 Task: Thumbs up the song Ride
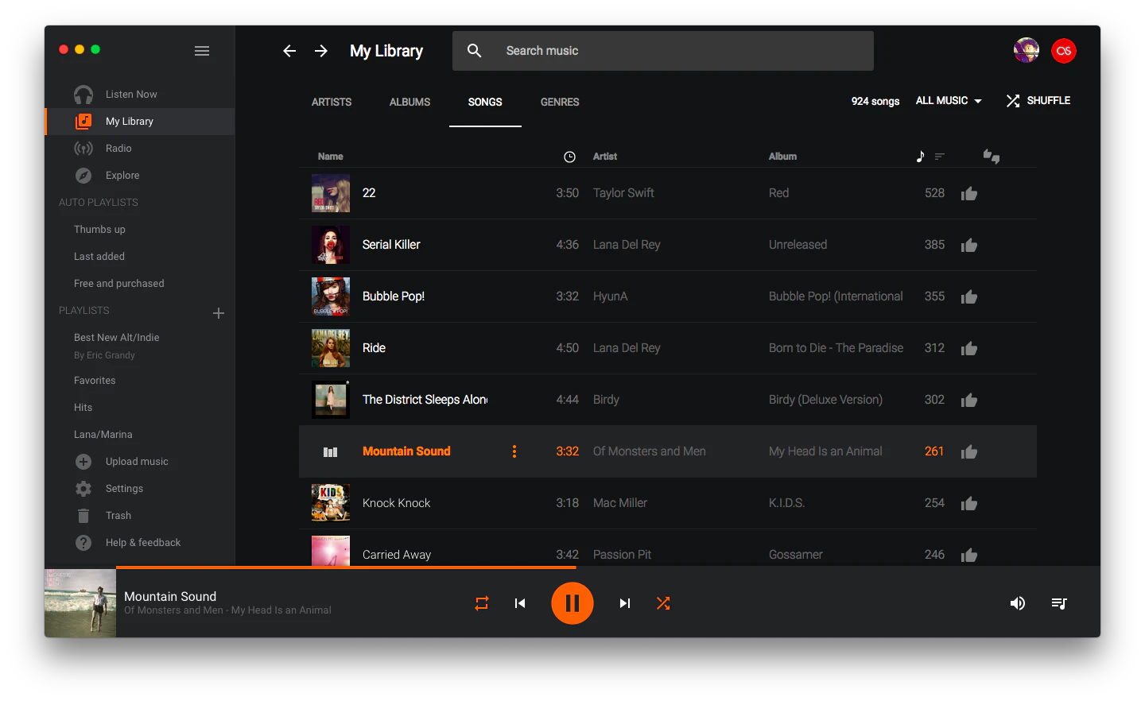point(969,348)
